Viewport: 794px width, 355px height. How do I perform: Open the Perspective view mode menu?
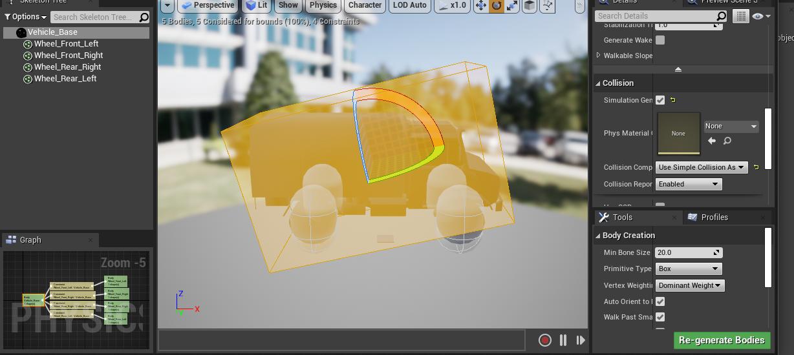208,5
